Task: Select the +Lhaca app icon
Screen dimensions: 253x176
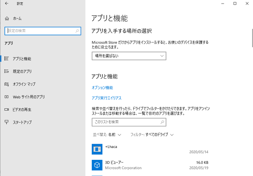Action: click(x=97, y=149)
